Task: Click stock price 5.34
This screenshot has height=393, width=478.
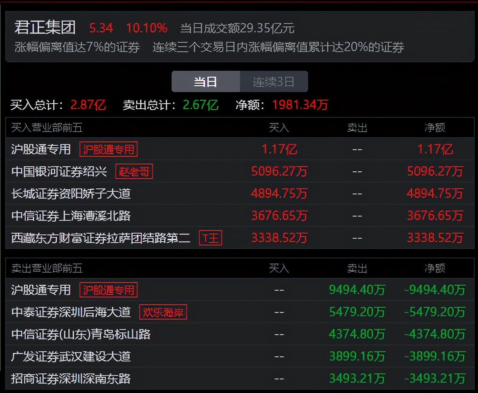Action: [101, 28]
